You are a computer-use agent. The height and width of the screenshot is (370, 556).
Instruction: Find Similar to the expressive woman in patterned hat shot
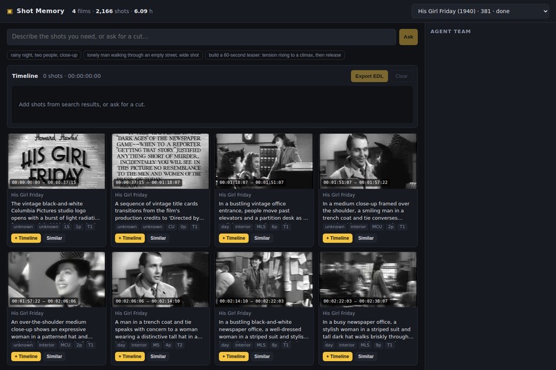pyautogui.click(x=54, y=356)
